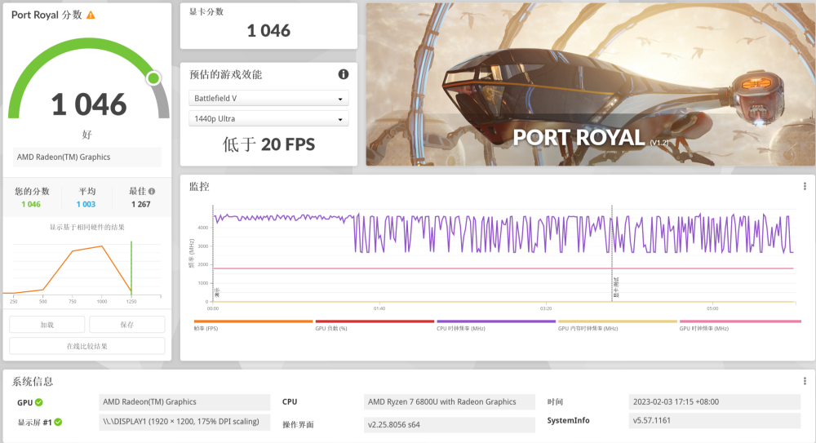Open the Battlefield V game dropdown
Image resolution: width=816 pixels, height=443 pixels.
268,99
